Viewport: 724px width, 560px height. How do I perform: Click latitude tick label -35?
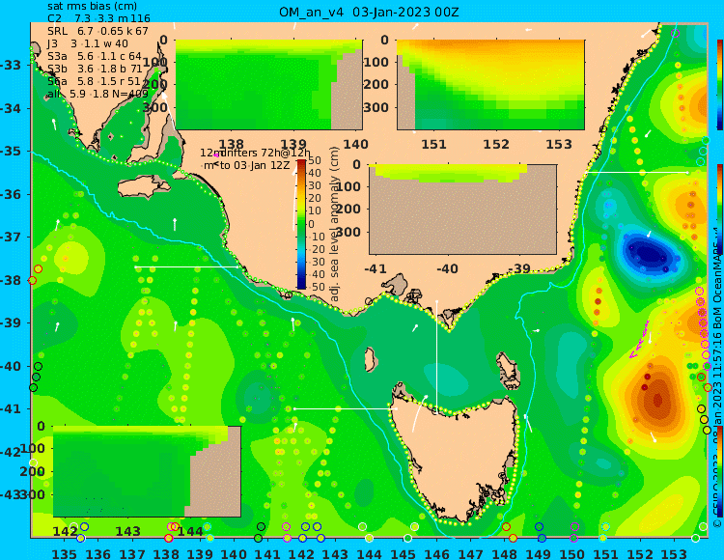click(11, 151)
